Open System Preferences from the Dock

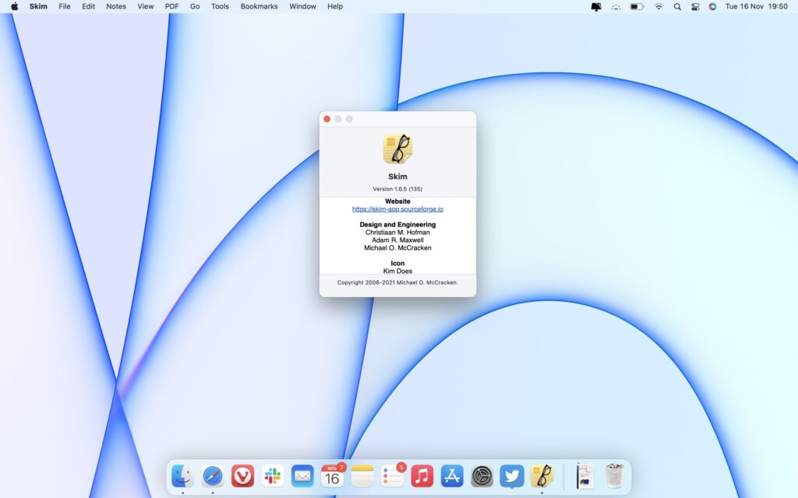click(481, 475)
